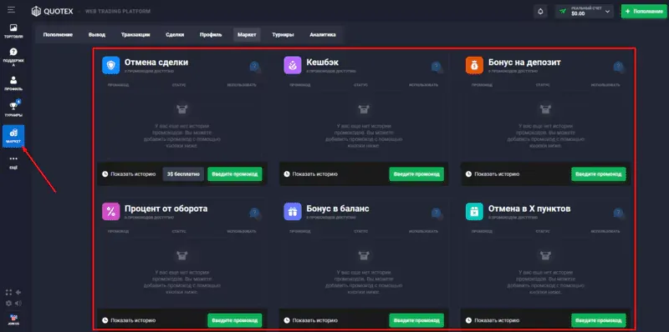This screenshot has height=332, width=669.
Task: Click Введите промокод on Отмена сделки card
Action: (x=235, y=174)
